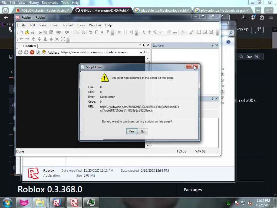Viewport: 277px width, 208px height.
Task: Select the Move cross-arrows tool
Action: [x=149, y=32]
